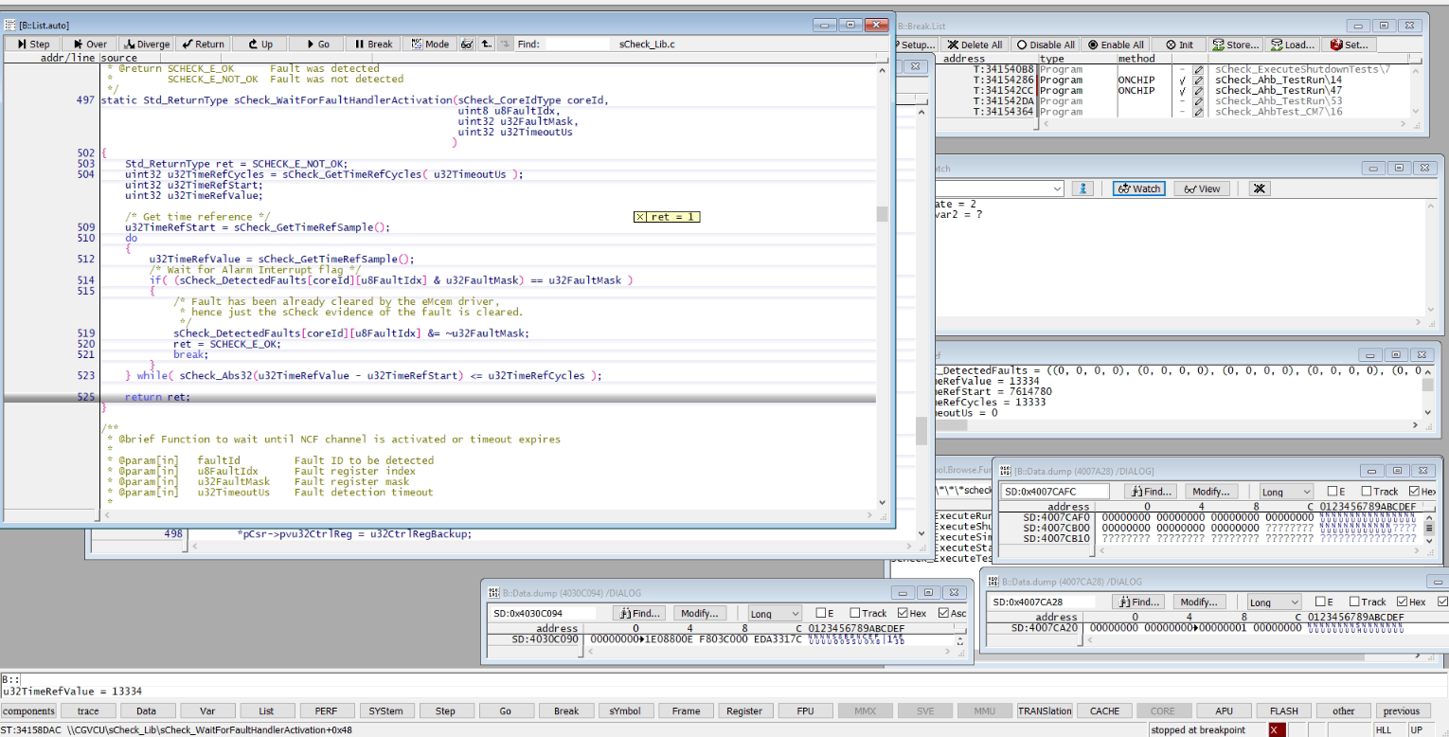Run until function Return
The width and height of the screenshot is (1449, 737).
204,44
